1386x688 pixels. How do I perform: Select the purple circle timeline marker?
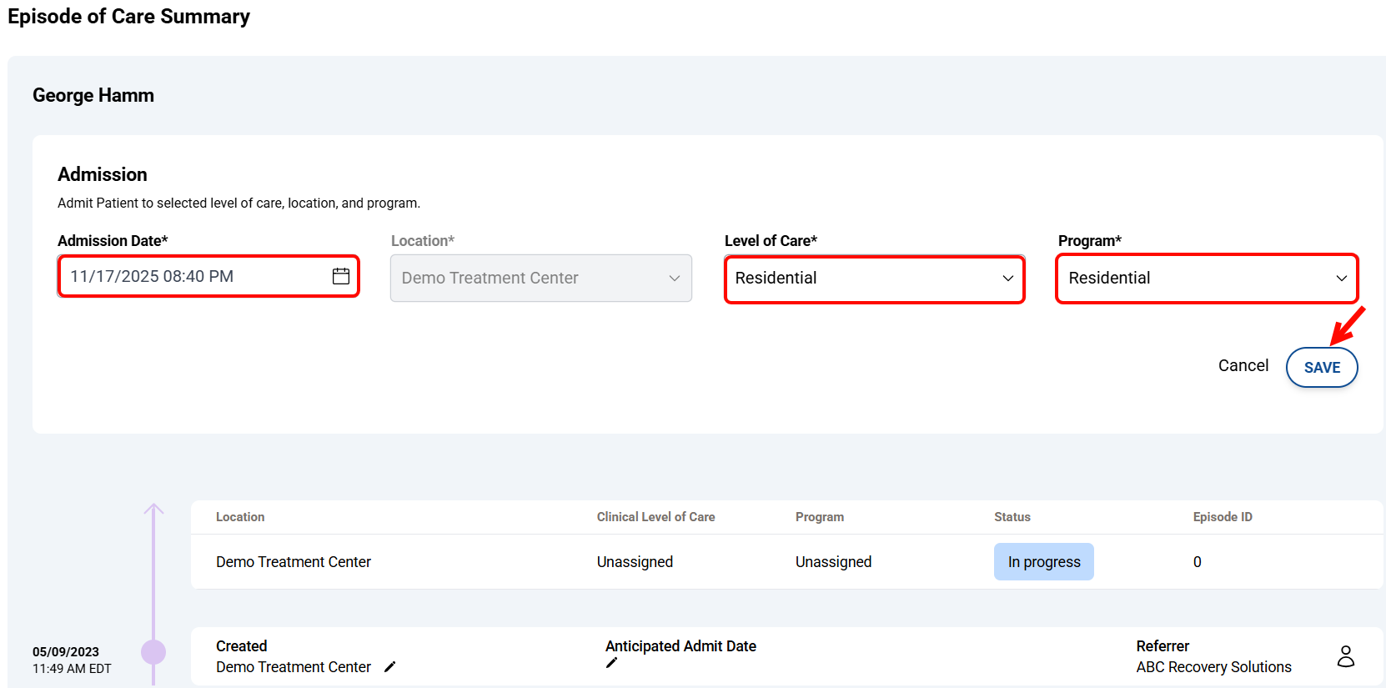point(153,652)
